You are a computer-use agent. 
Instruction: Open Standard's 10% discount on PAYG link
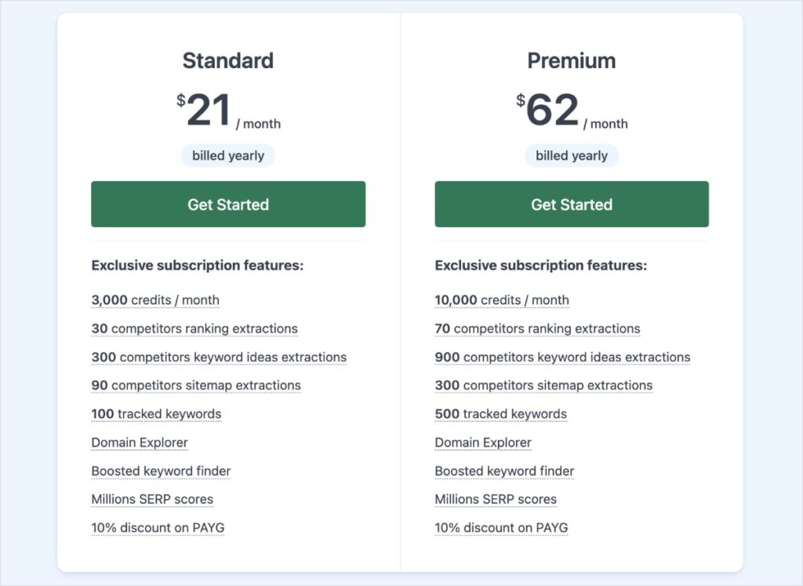pyautogui.click(x=157, y=527)
